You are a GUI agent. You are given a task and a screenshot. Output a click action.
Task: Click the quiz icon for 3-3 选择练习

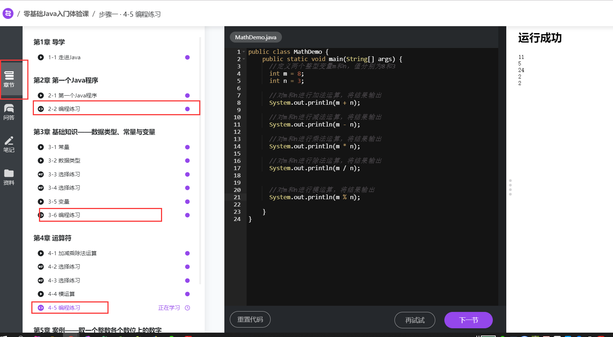pyautogui.click(x=41, y=174)
